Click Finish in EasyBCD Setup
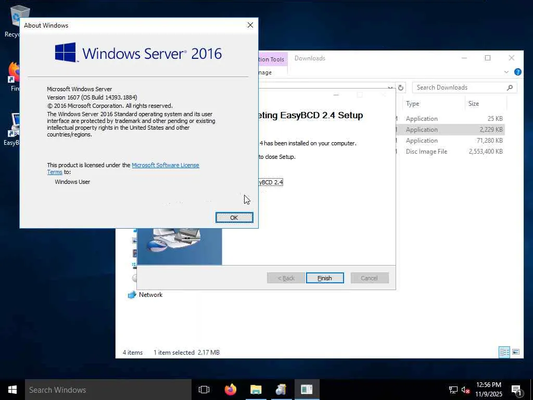This screenshot has height=400, width=533. [x=325, y=278]
